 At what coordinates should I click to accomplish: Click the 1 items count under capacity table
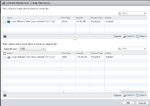tap(117, 95)
